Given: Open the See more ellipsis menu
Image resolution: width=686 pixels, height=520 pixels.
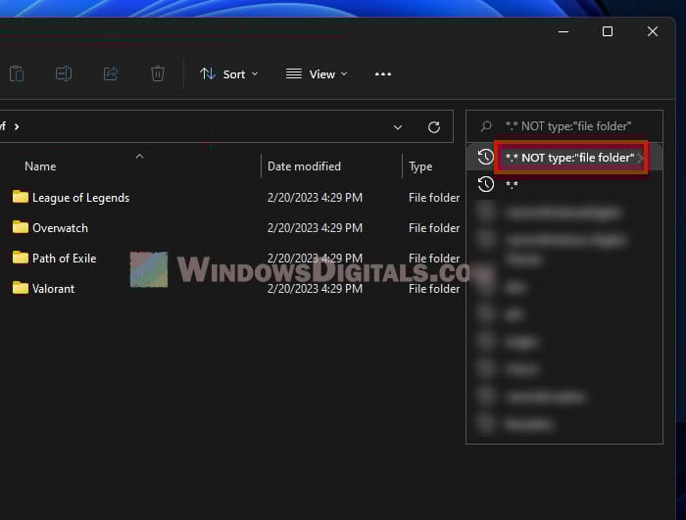Looking at the screenshot, I should tap(383, 73).
